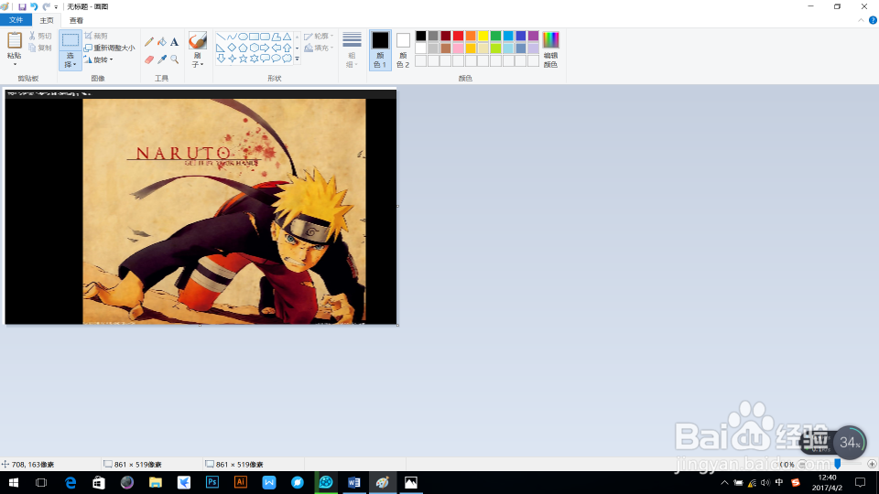Open Customize Quick Access Toolbar arrow

pos(56,7)
